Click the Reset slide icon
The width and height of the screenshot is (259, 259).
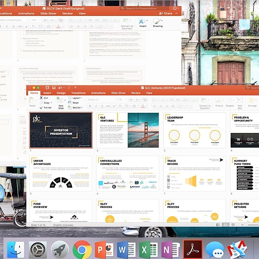70,102
